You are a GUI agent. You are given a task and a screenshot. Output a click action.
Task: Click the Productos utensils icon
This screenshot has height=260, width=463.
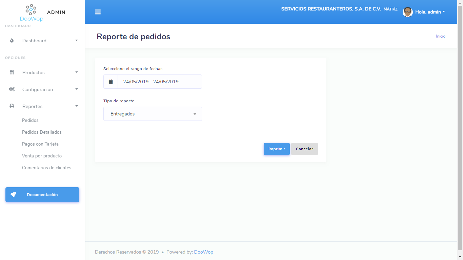tap(12, 72)
